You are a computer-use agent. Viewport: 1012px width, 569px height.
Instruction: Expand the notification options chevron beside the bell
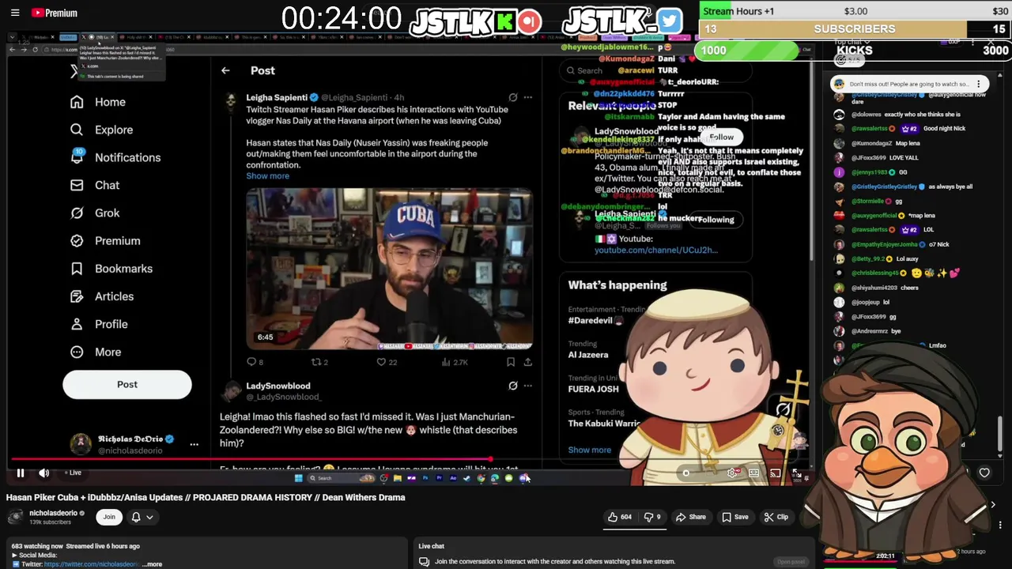coord(149,517)
